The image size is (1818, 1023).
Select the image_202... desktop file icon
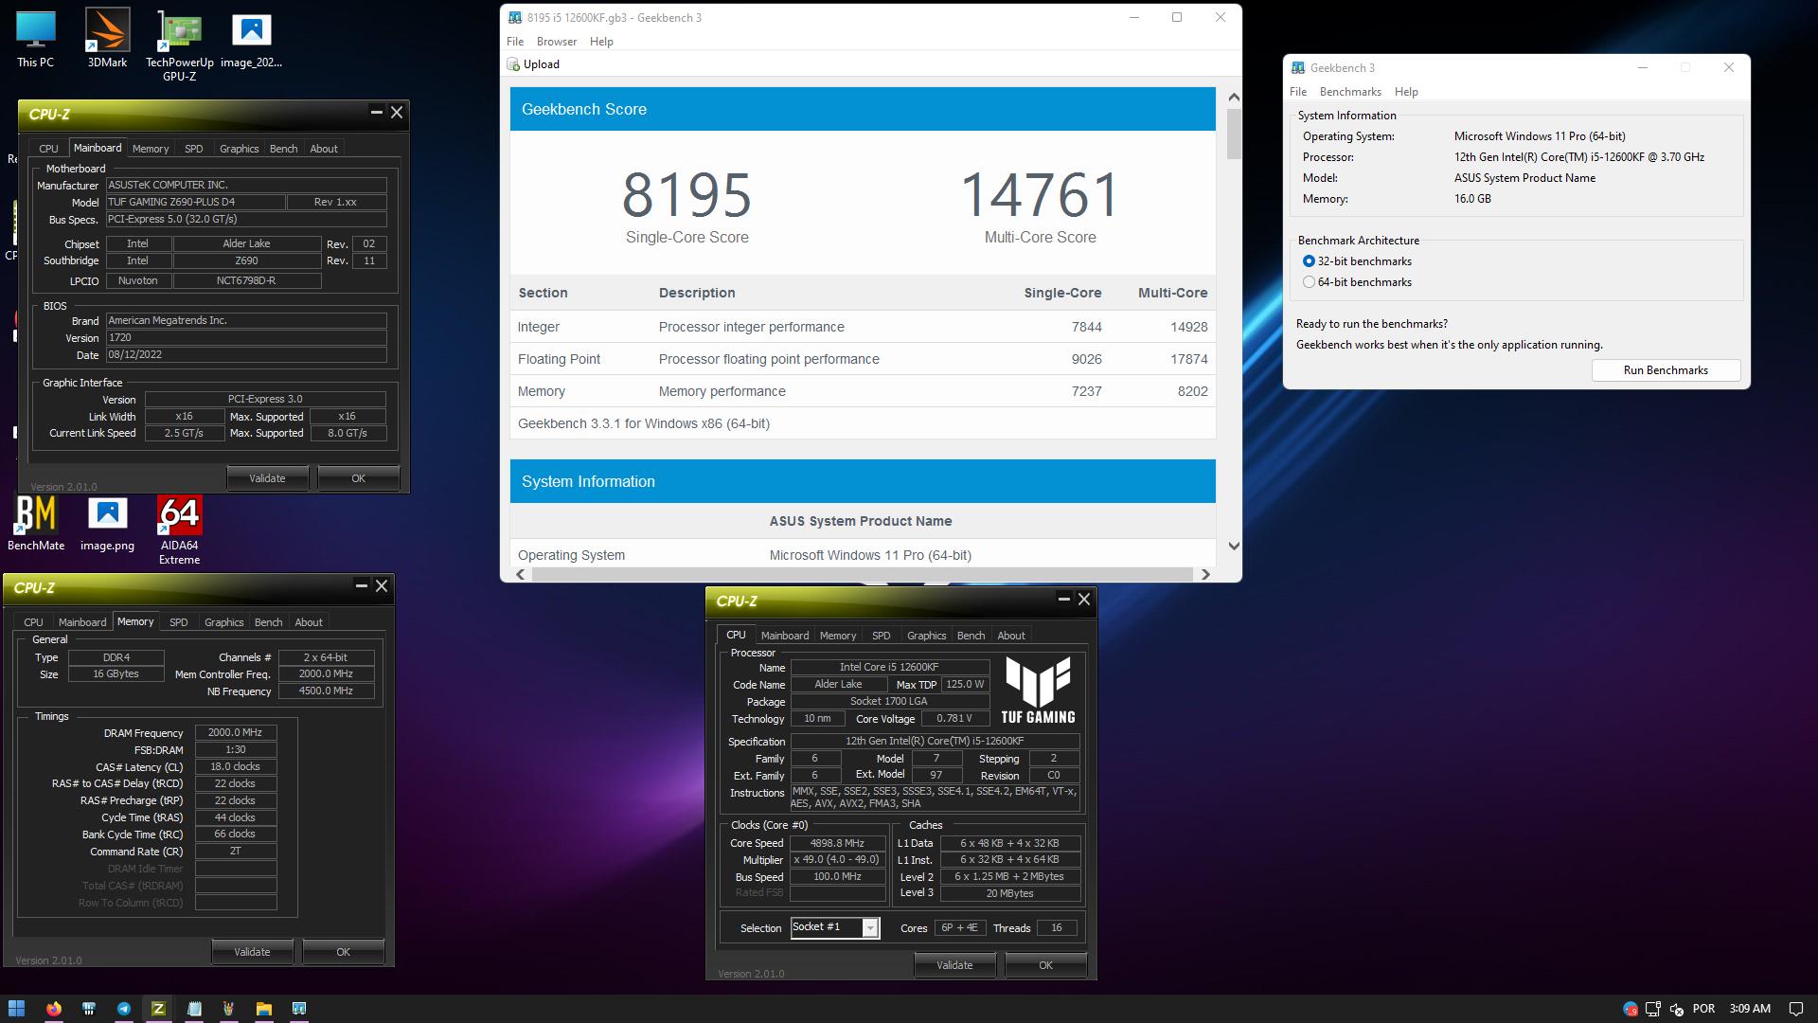(251, 38)
